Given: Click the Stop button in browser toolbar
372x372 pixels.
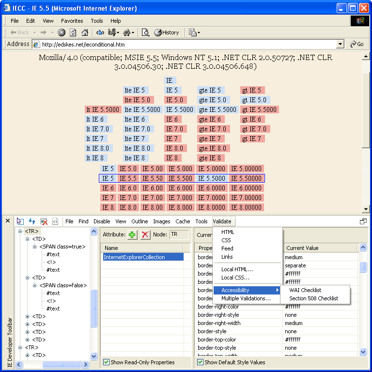Looking at the screenshot, I should point(62,32).
